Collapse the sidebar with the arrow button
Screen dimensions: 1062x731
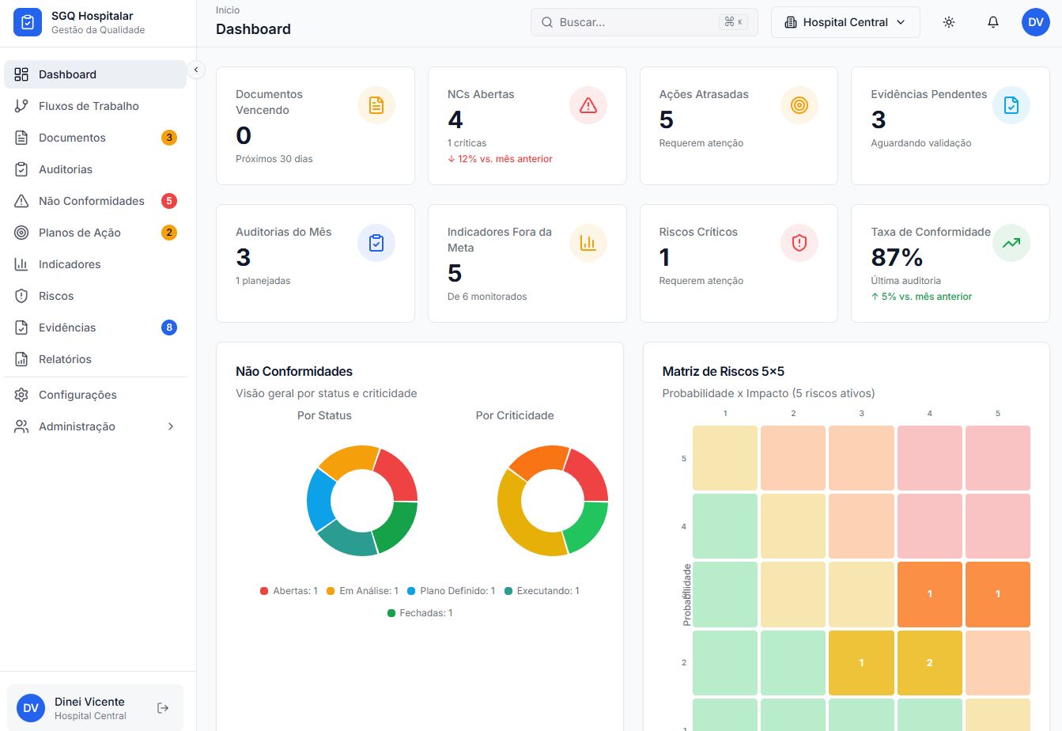(x=196, y=70)
